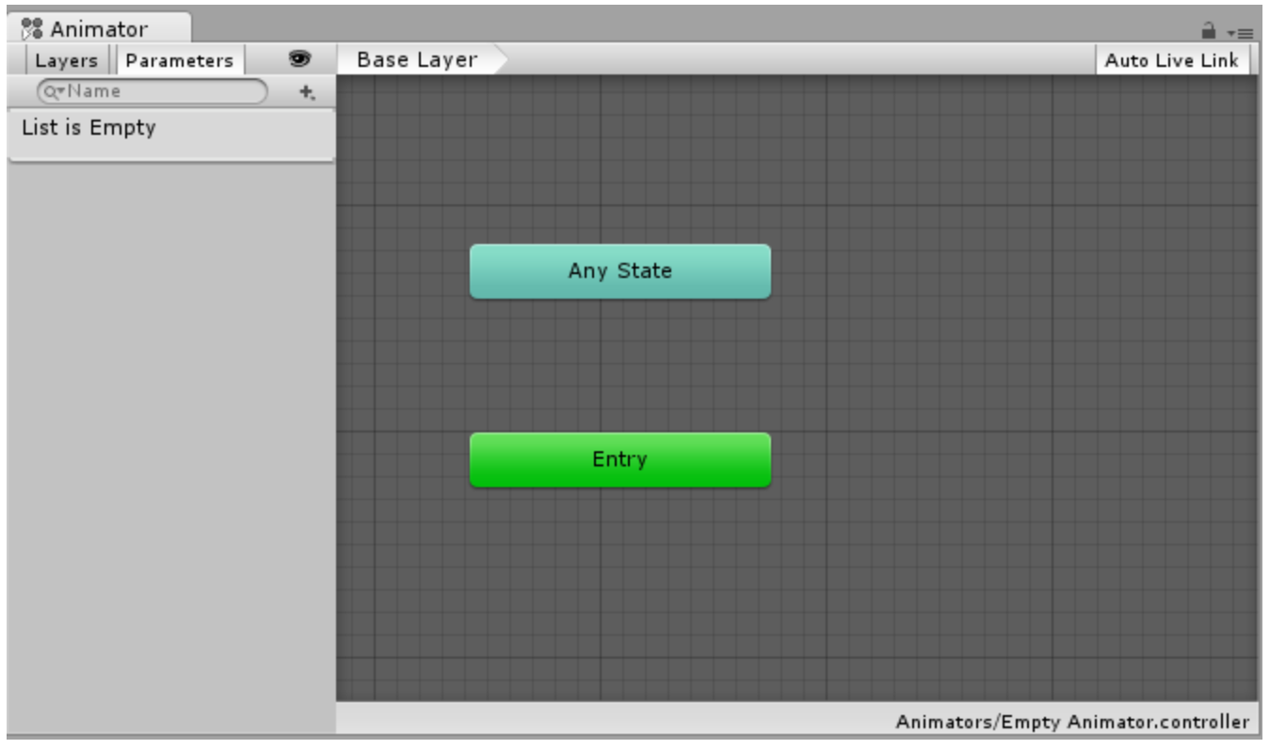Toggle the Auto Live Link button
The image size is (1270, 749).
(x=1171, y=60)
